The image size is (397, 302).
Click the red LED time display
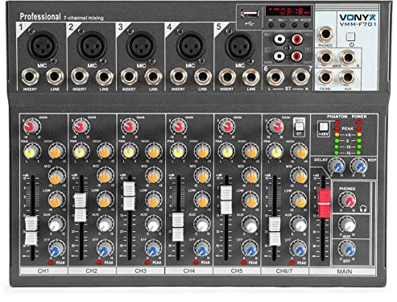pos(288,11)
